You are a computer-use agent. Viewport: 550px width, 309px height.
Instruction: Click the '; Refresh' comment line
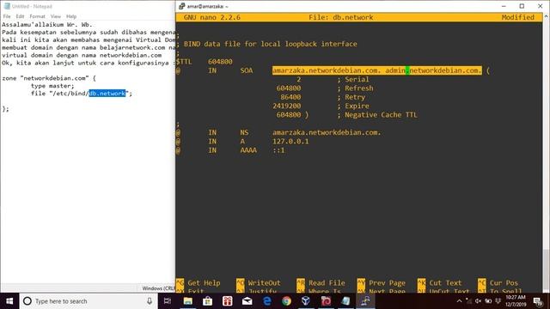click(355, 88)
